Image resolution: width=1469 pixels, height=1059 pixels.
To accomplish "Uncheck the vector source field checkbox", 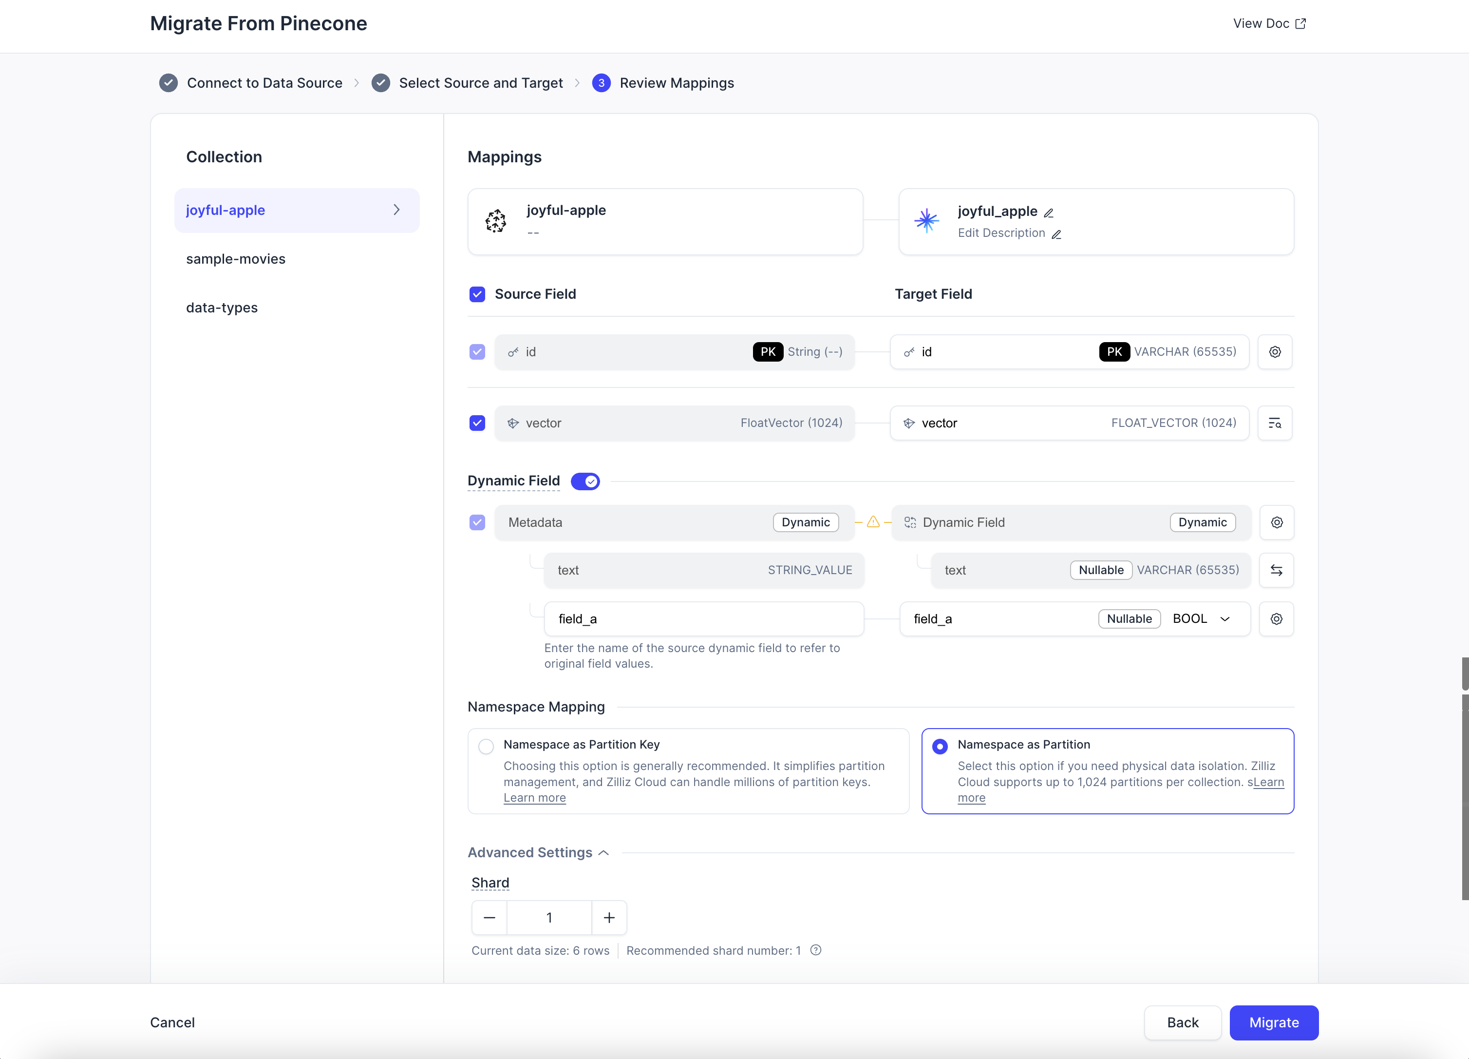I will tap(477, 423).
